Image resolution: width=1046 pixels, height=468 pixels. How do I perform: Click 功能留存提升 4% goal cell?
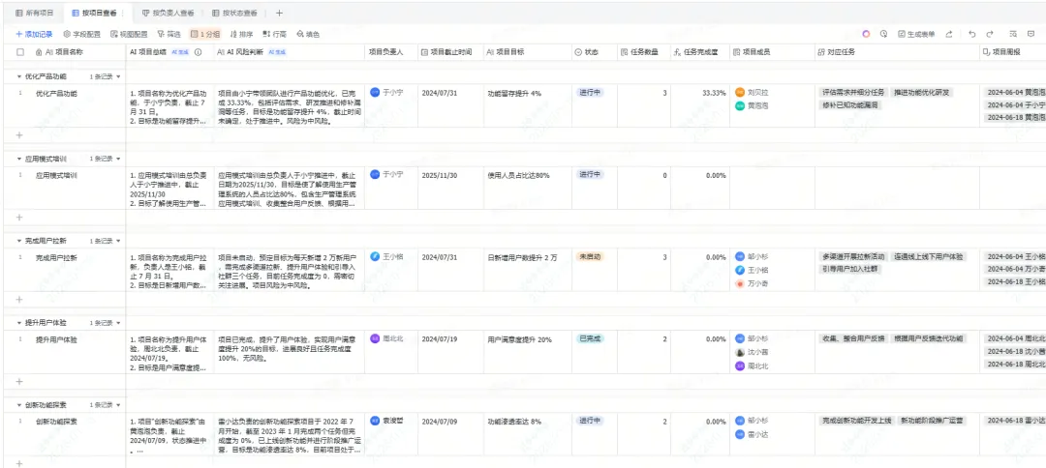click(527, 105)
